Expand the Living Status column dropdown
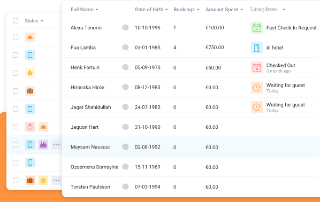Viewport: 320px width, 202px height. tap(284, 10)
